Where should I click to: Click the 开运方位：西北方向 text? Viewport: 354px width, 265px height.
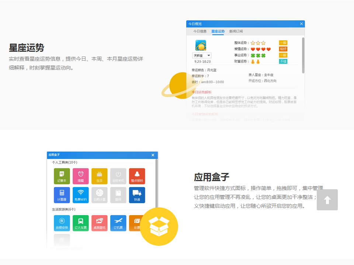(262, 81)
